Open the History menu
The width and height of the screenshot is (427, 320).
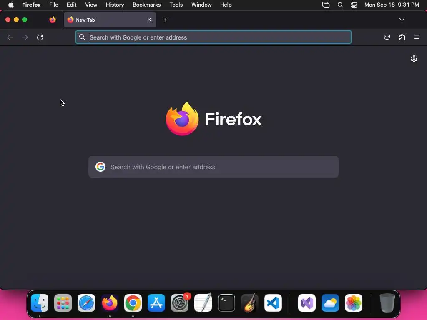(115, 5)
